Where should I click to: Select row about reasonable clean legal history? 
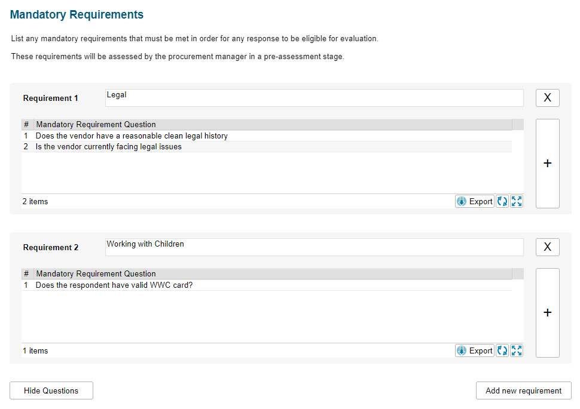coord(267,136)
